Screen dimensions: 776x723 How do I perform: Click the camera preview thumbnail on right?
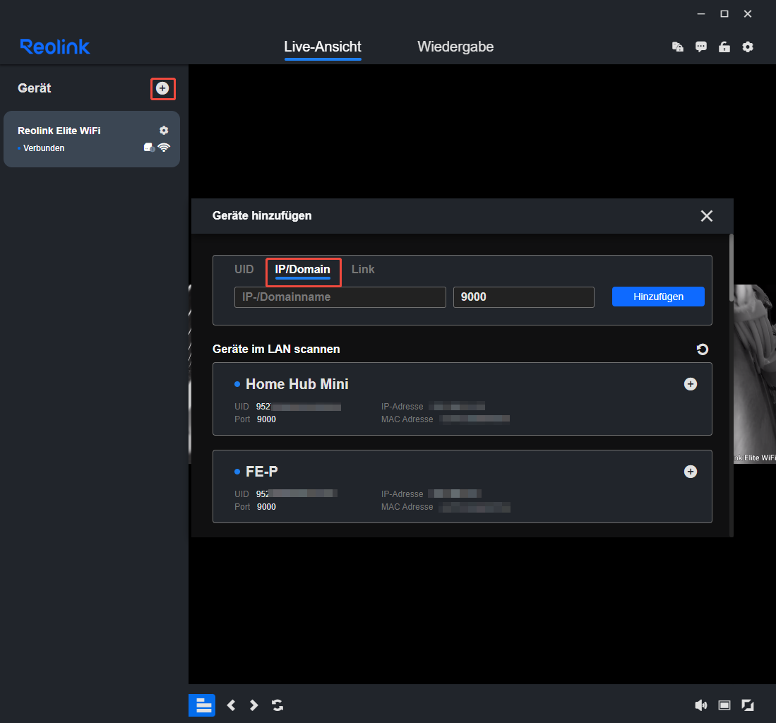(754, 374)
